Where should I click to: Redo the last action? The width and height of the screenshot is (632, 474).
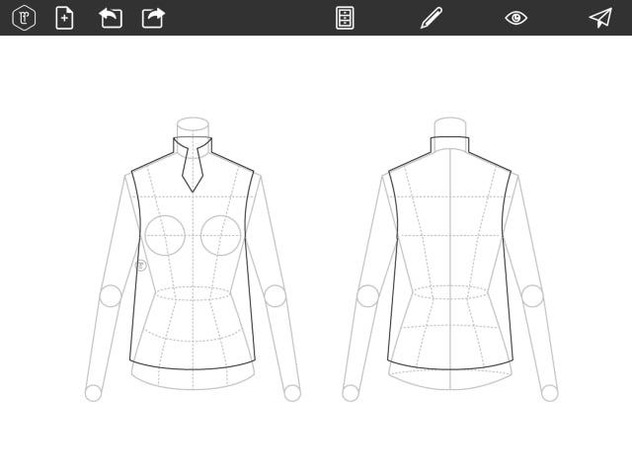(154, 18)
